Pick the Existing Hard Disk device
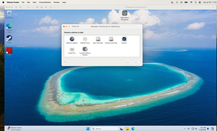 coord(111,39)
